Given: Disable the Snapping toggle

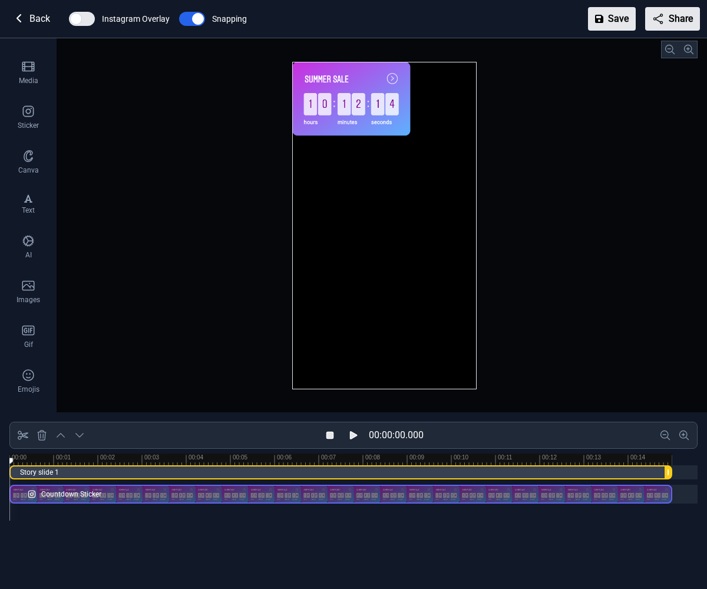Looking at the screenshot, I should tap(192, 19).
